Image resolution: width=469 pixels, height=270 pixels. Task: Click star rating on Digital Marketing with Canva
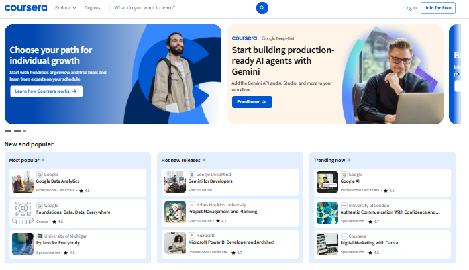(x=374, y=253)
